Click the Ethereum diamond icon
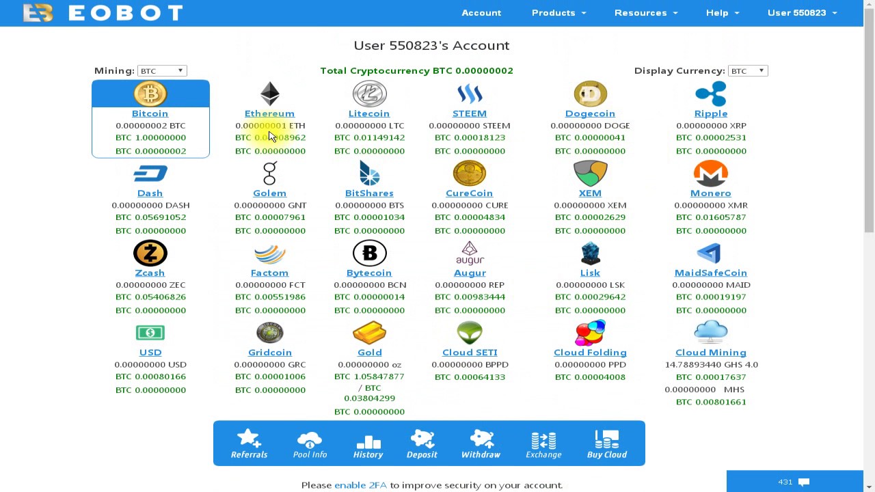Screen dimensions: 875x492 coord(269,94)
